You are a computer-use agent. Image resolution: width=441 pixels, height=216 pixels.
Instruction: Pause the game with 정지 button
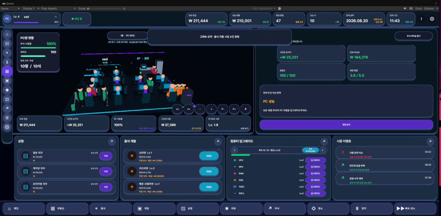point(371,209)
